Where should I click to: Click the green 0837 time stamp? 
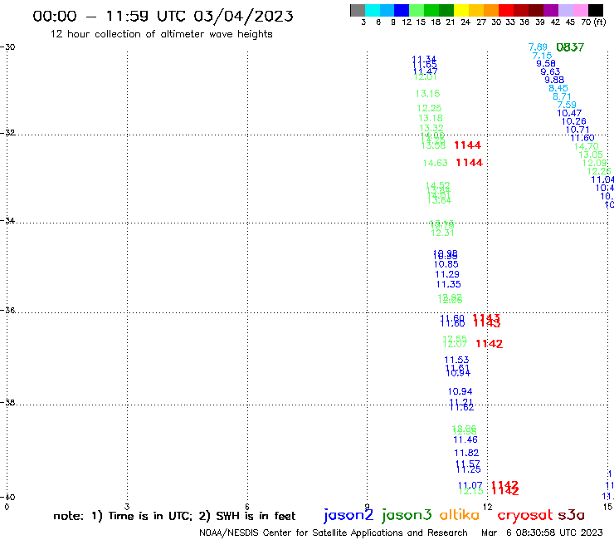(x=570, y=47)
